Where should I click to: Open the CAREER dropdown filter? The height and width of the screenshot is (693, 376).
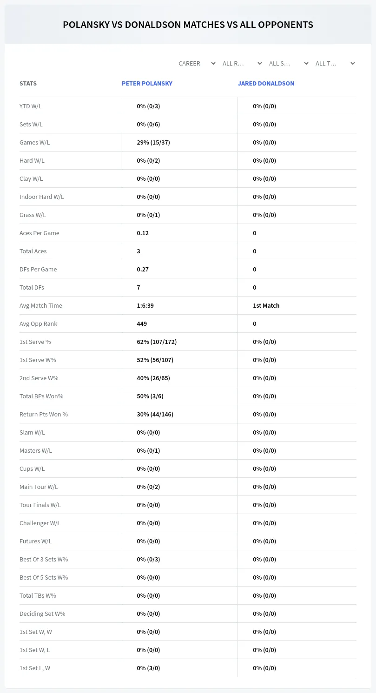point(197,63)
